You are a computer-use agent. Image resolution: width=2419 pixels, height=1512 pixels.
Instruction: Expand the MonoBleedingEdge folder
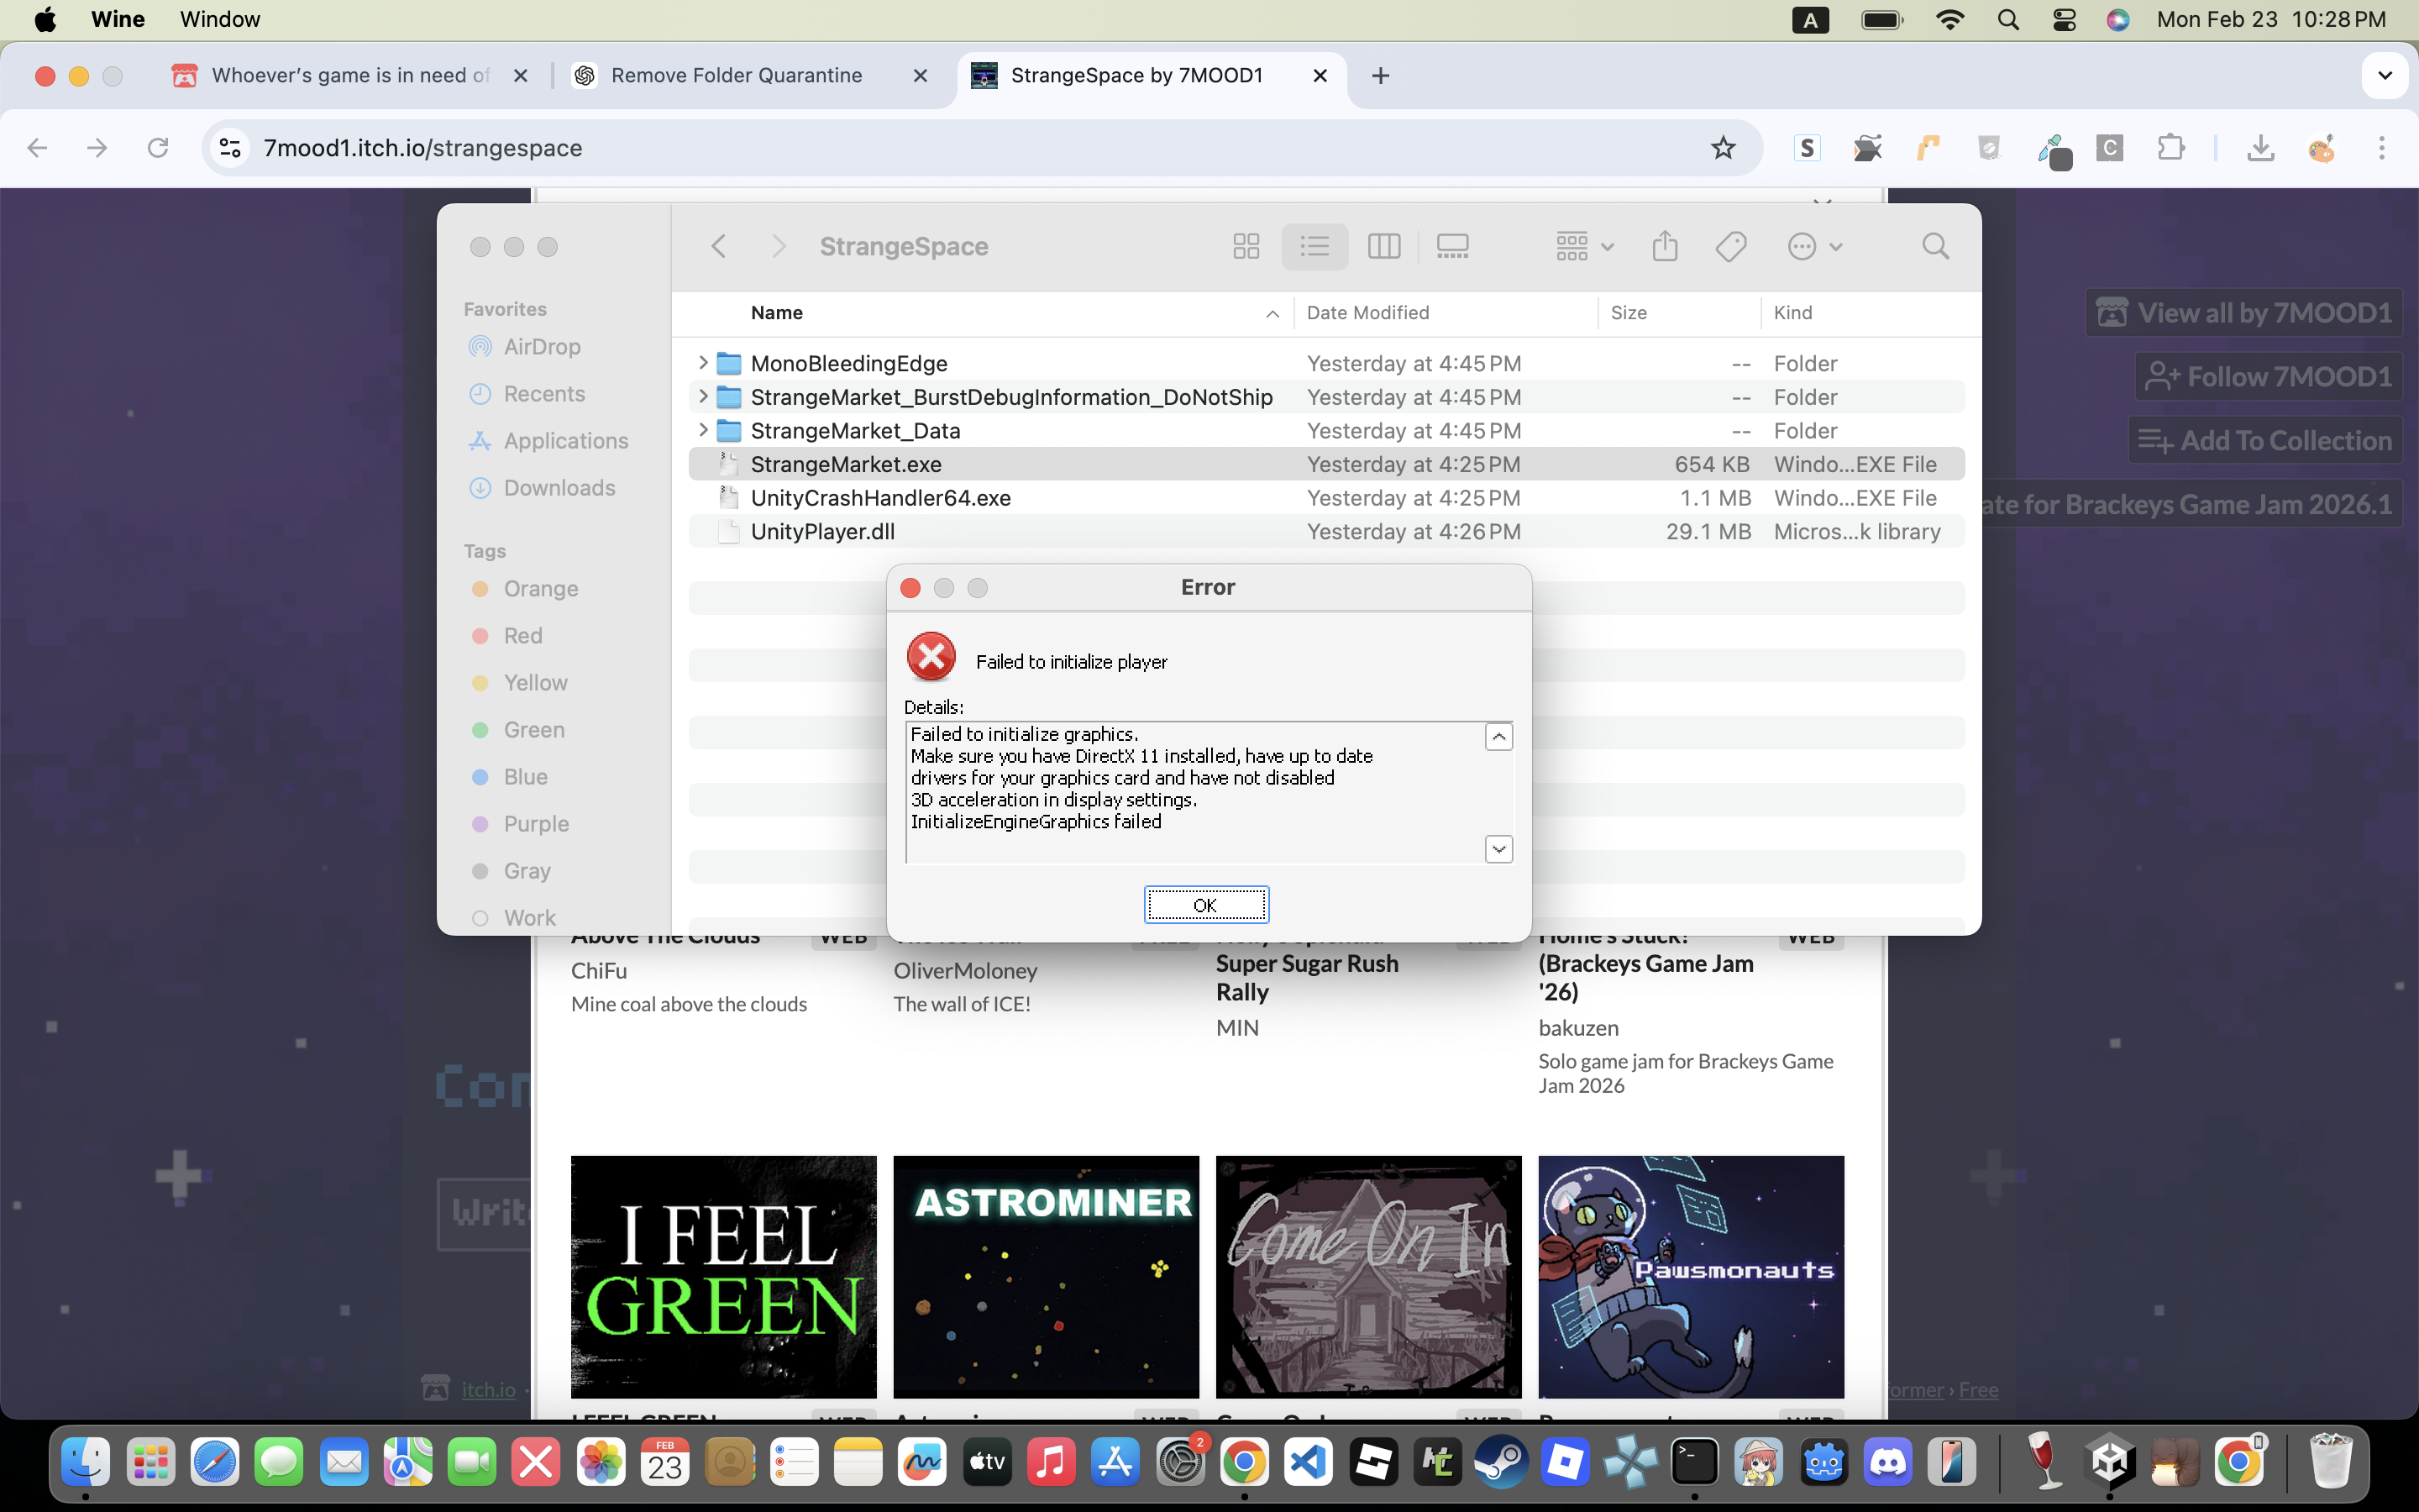(703, 363)
